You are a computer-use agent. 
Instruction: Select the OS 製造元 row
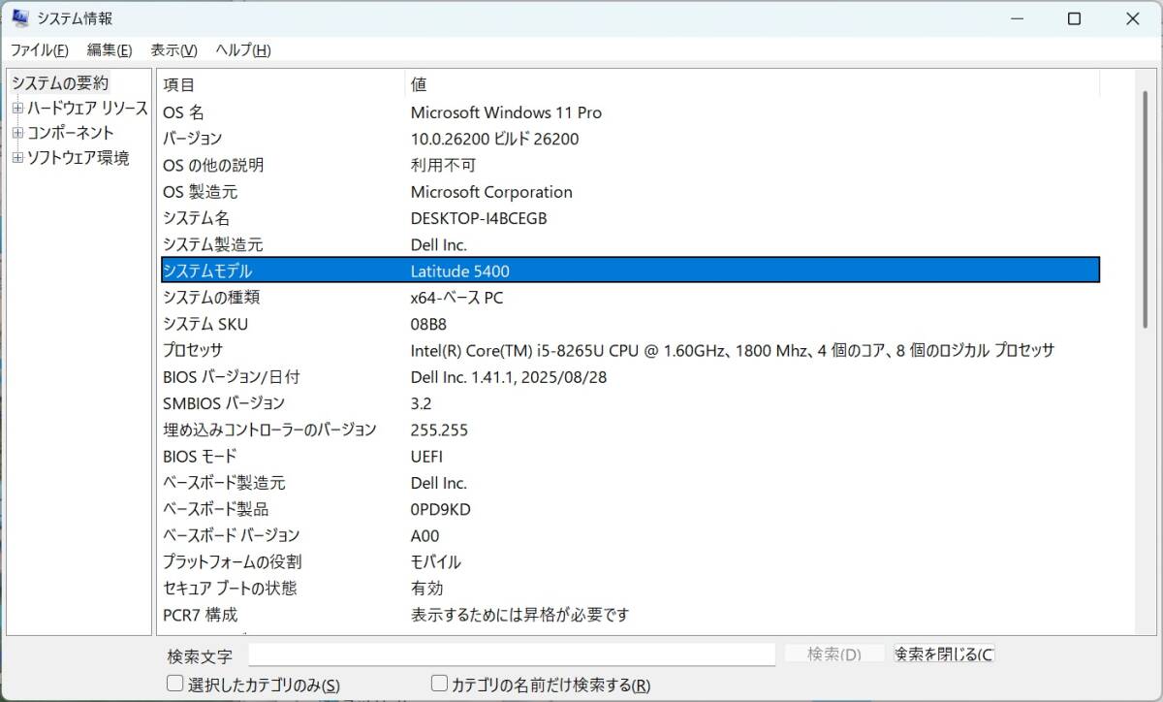[x=630, y=192]
